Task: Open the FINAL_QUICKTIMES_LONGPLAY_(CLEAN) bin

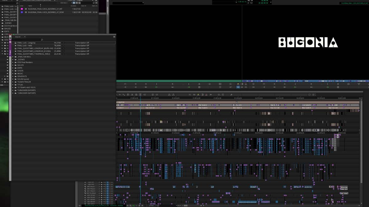Action: click(x=34, y=51)
